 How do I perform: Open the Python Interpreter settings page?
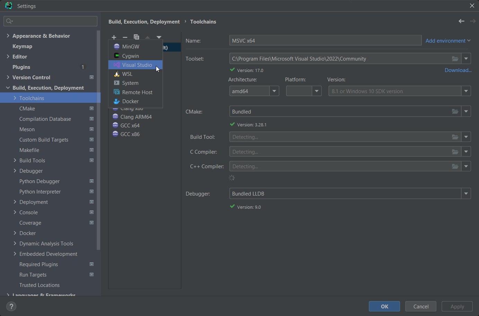coord(40,191)
